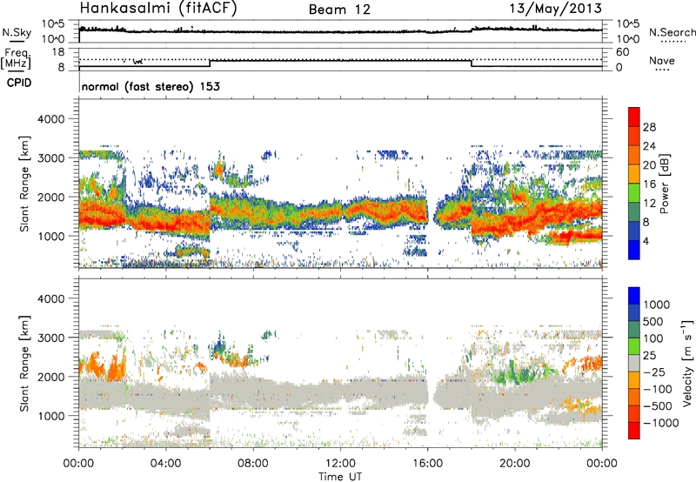The height and width of the screenshot is (482, 696).
Task: Select the Freq. [MHz] axis label
Action: tap(17, 59)
